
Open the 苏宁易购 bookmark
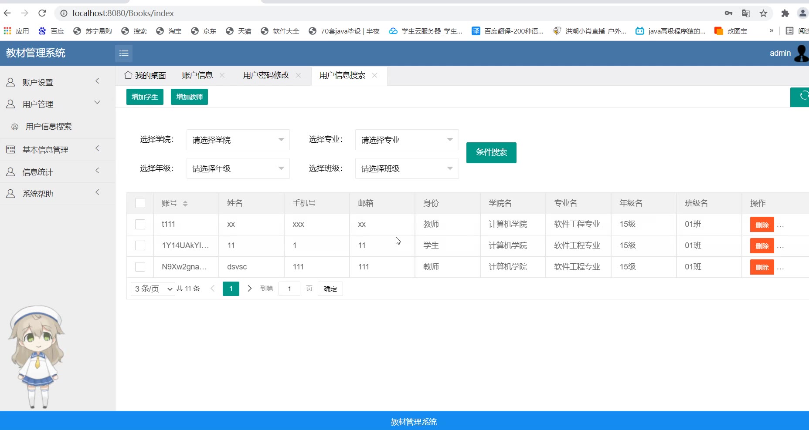(92, 31)
